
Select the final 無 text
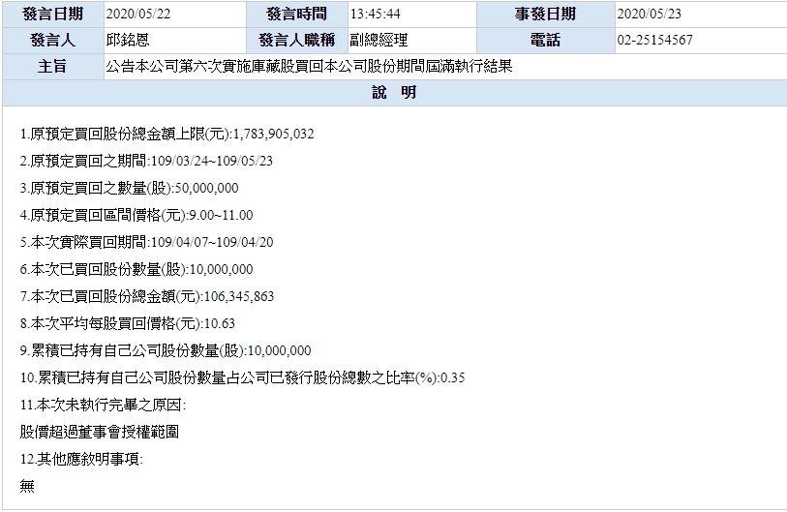[x=27, y=487]
